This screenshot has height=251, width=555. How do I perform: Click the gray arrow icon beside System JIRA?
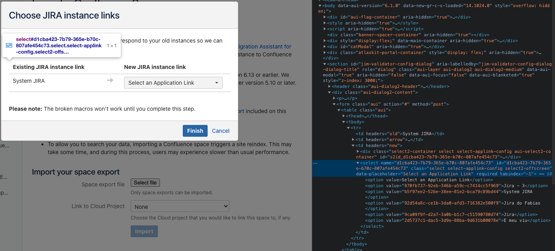pyautogui.click(x=110, y=80)
